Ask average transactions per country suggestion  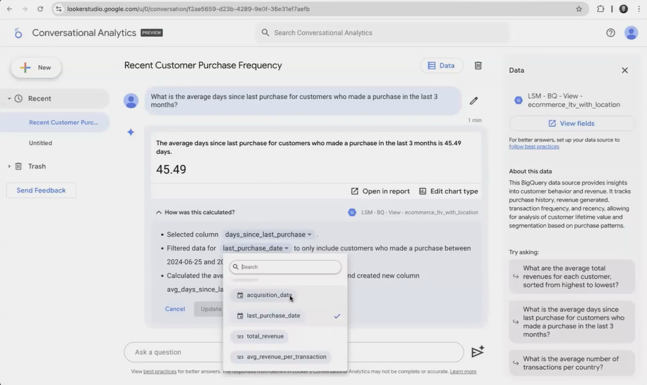click(572, 363)
